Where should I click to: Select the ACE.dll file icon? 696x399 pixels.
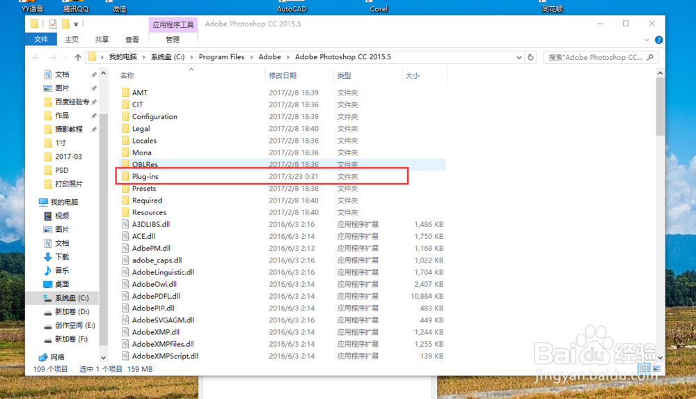125,236
